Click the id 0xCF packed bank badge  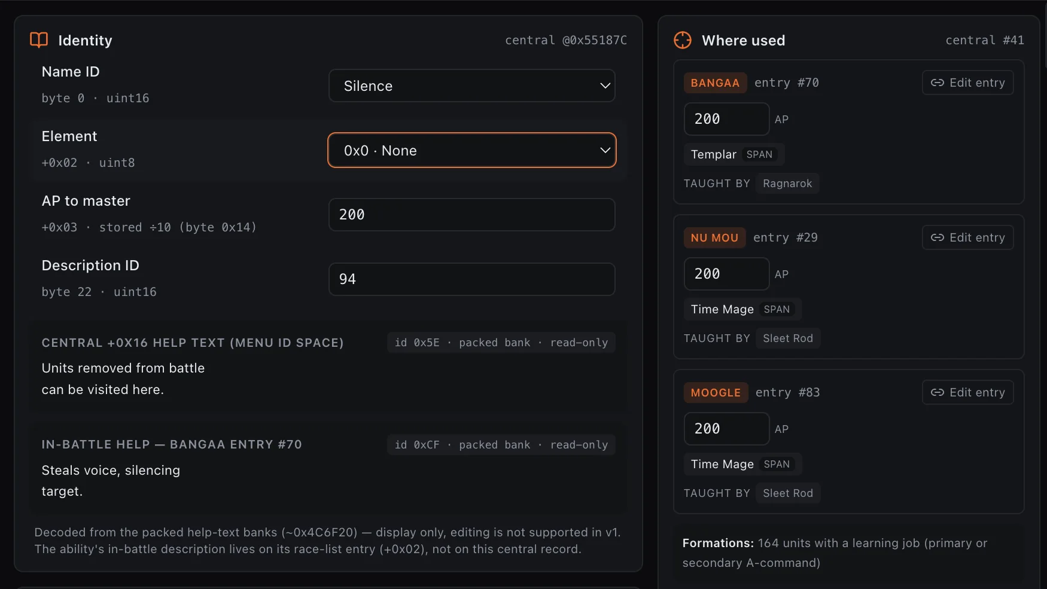coord(501,445)
